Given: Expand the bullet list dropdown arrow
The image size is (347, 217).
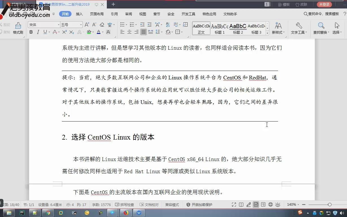Looking at the screenshot, I should tap(126, 25).
